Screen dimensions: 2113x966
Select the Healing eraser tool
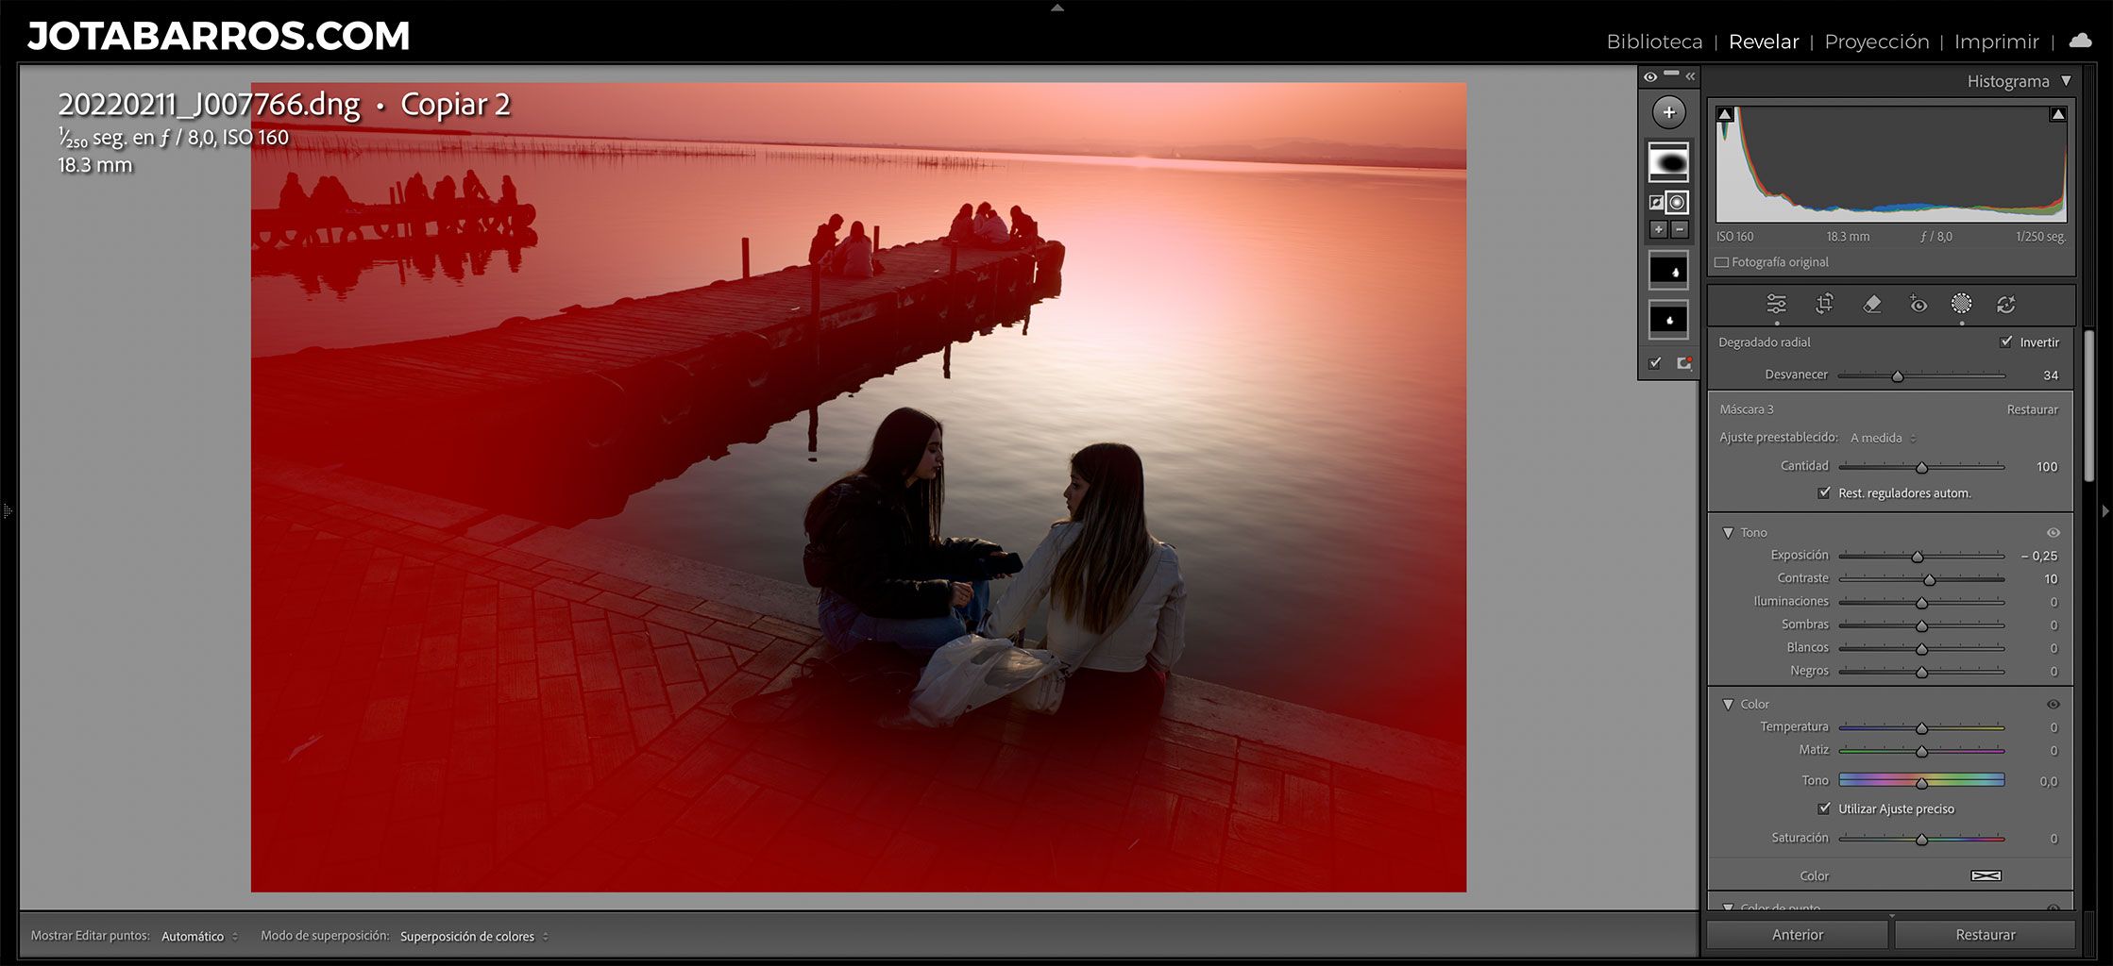point(1871,304)
